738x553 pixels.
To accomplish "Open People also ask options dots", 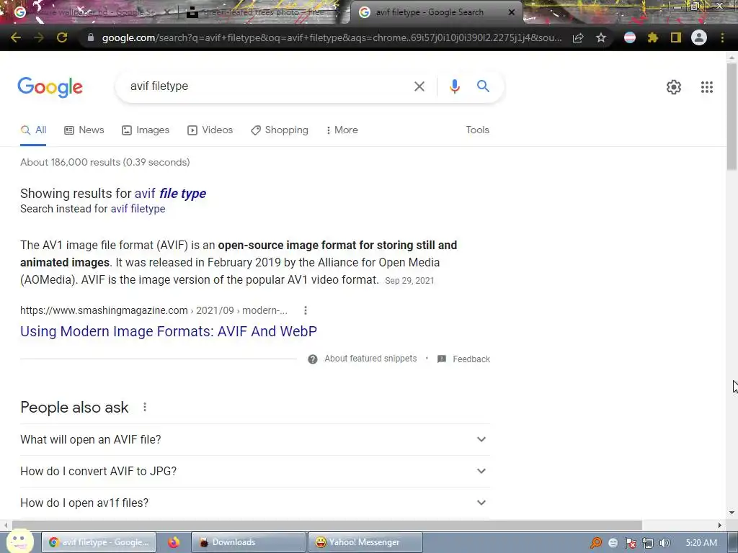I will [145, 408].
